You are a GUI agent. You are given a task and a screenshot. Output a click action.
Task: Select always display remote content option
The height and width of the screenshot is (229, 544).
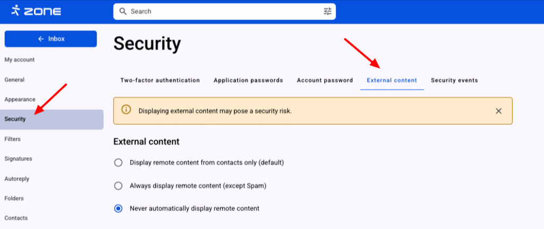(118, 186)
